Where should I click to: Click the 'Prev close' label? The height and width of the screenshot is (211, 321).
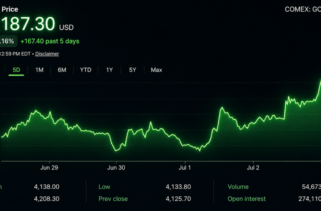pos(113,199)
